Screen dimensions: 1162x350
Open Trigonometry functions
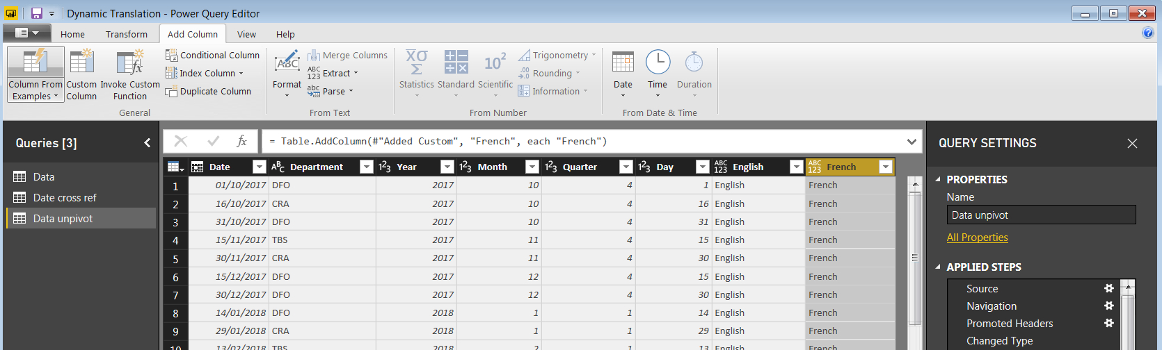[557, 55]
